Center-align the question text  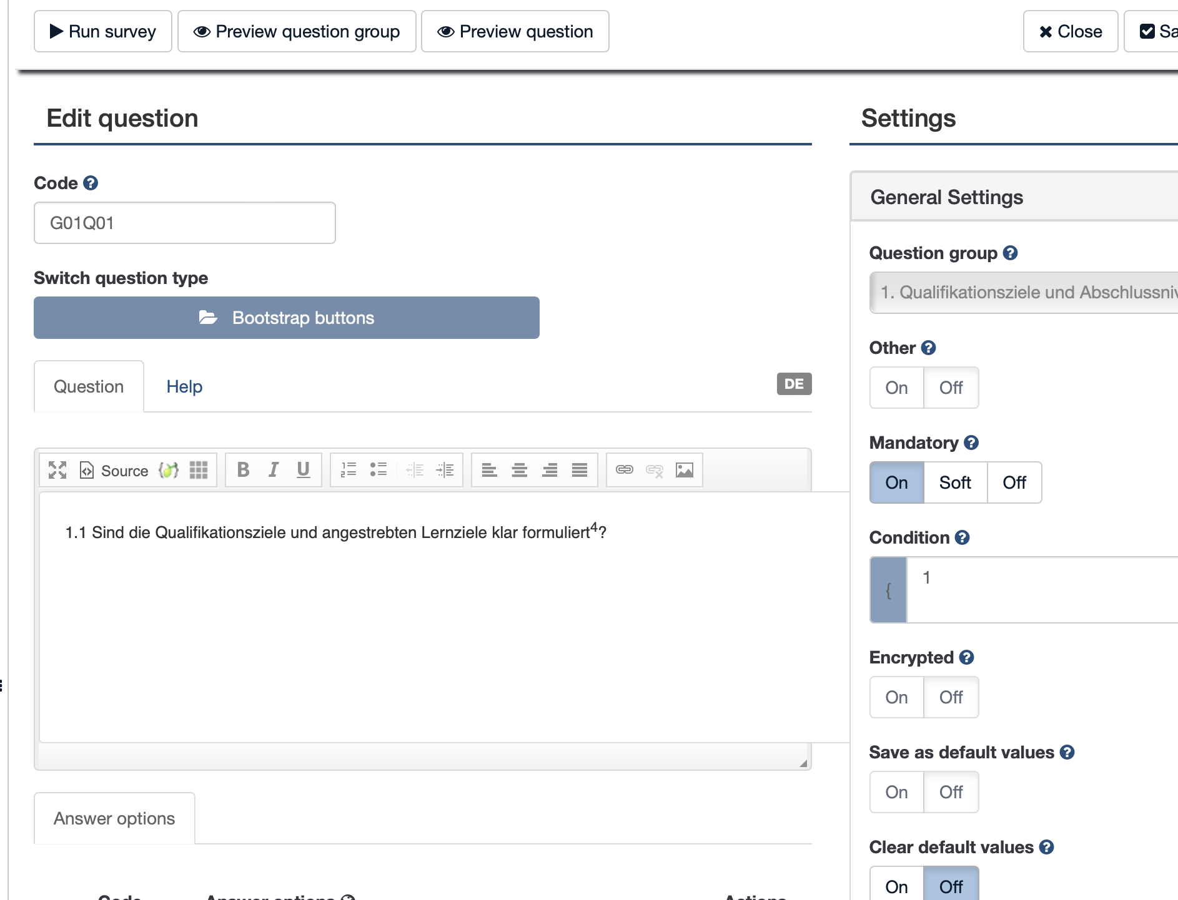pos(520,470)
